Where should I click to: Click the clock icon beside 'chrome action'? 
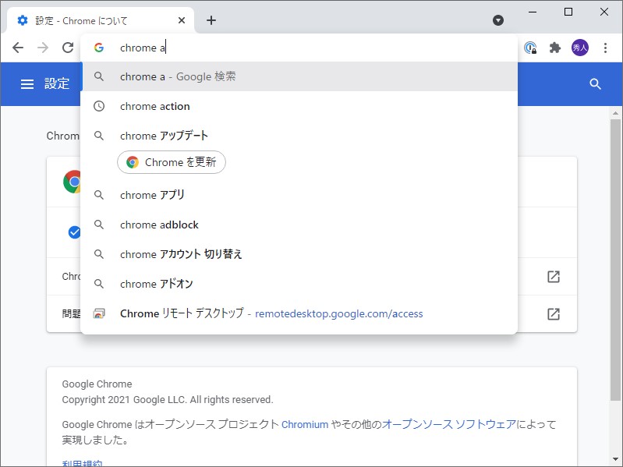(x=99, y=106)
